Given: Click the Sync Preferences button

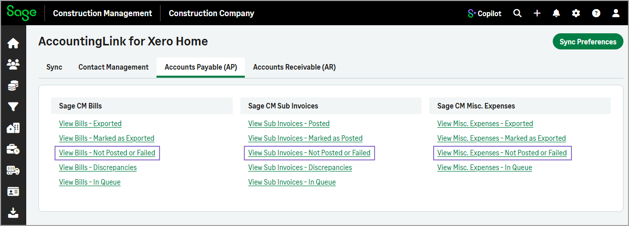Looking at the screenshot, I should point(588,42).
